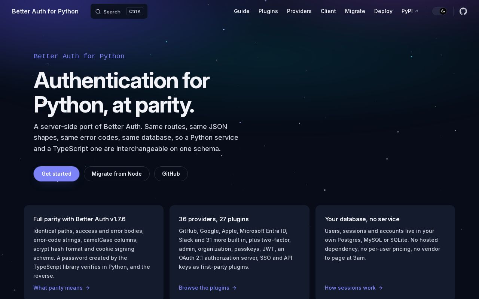Image resolution: width=479 pixels, height=299 pixels.
Task: Click the search magnifier icon
Action: (x=98, y=12)
